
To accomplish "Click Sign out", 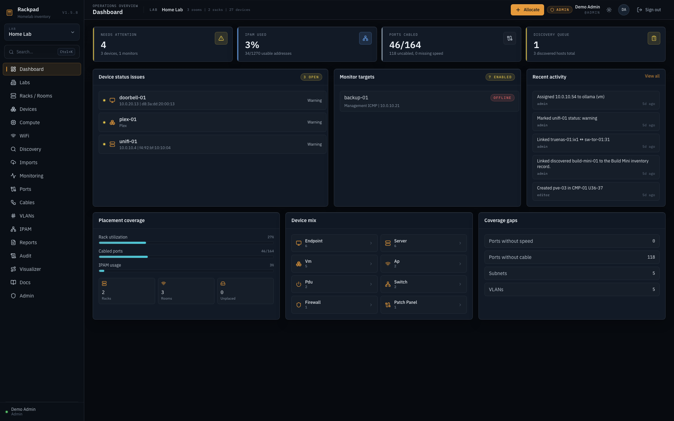I will pos(649,10).
